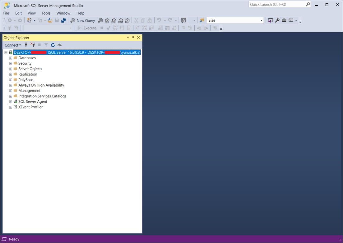Refresh the Object Explorer tree
The width and height of the screenshot is (343, 243).
(x=53, y=45)
